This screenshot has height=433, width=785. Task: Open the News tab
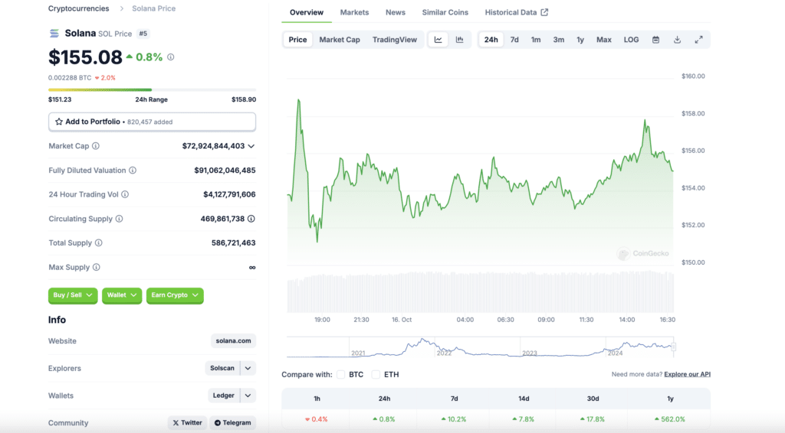click(x=396, y=12)
